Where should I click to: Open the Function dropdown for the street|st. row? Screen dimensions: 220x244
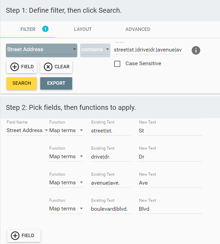[x=66, y=130]
